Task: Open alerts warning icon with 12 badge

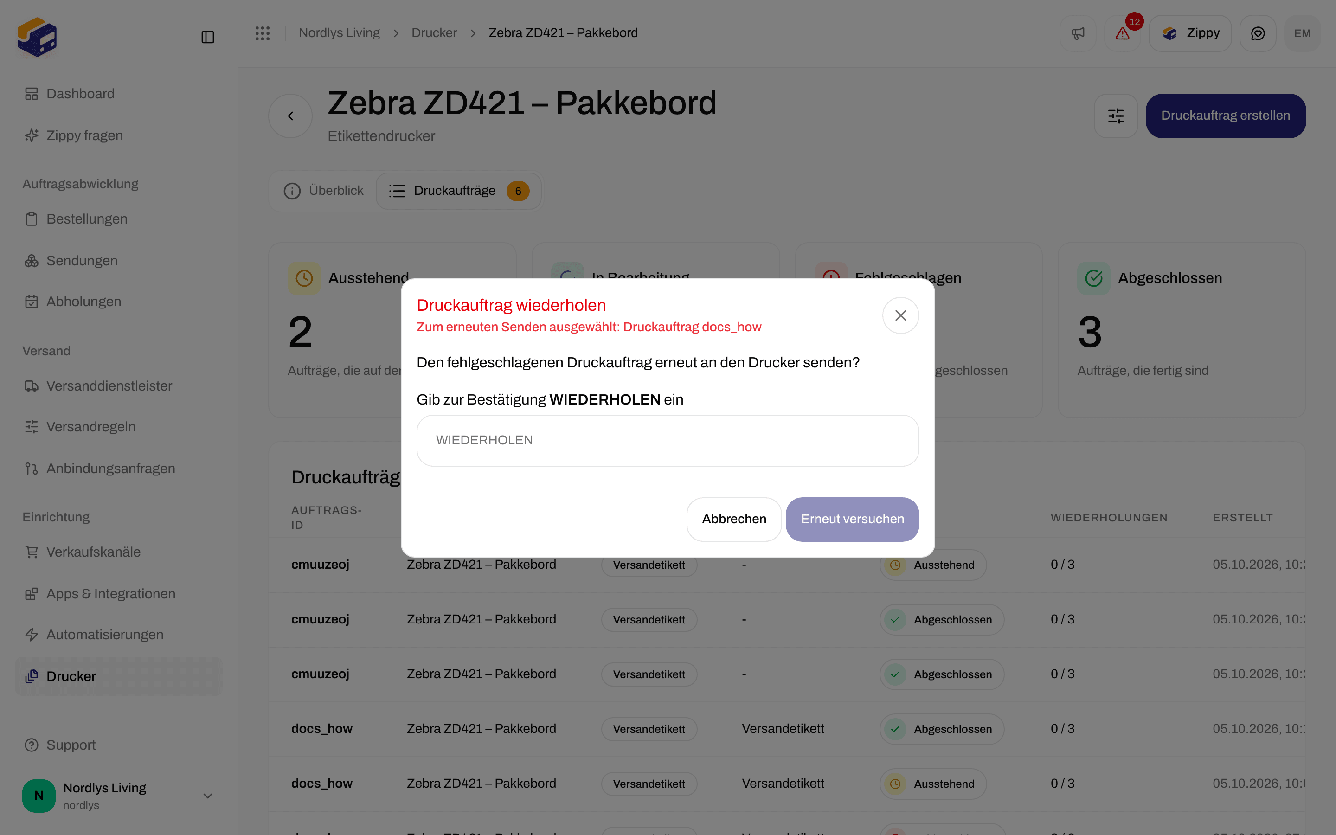Action: [1122, 33]
